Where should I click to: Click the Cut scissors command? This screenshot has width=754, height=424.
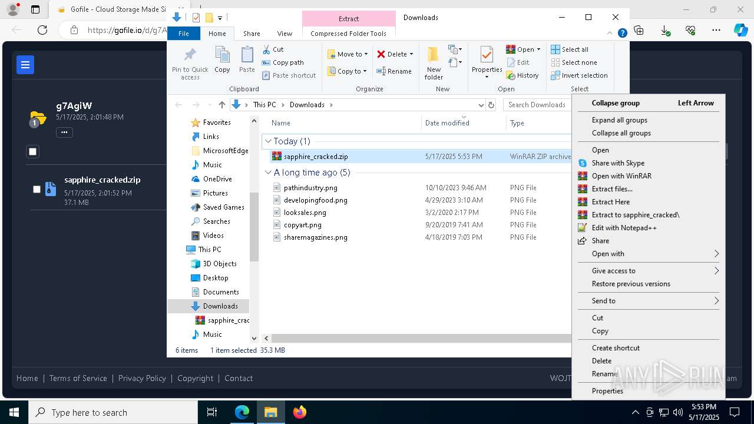(x=273, y=49)
